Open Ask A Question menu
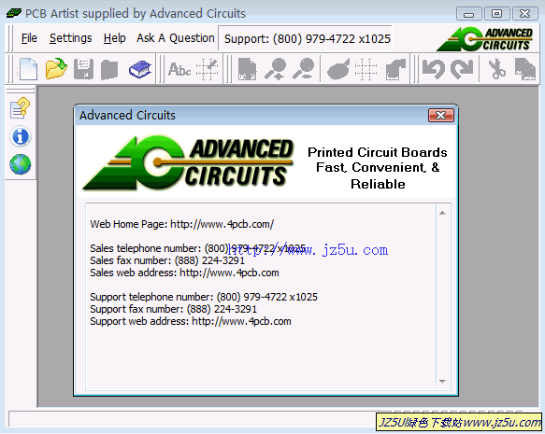The width and height of the screenshot is (545, 434). (176, 38)
